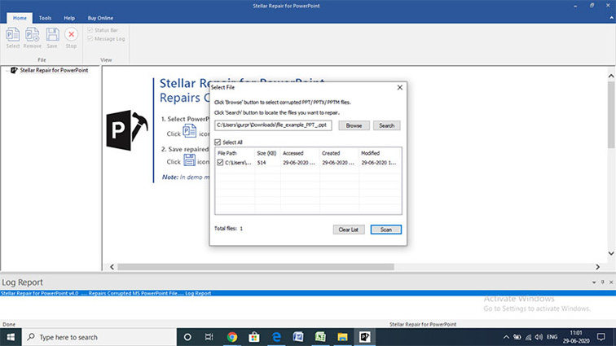
Task: Close the Select File dialog
Action: (x=399, y=87)
